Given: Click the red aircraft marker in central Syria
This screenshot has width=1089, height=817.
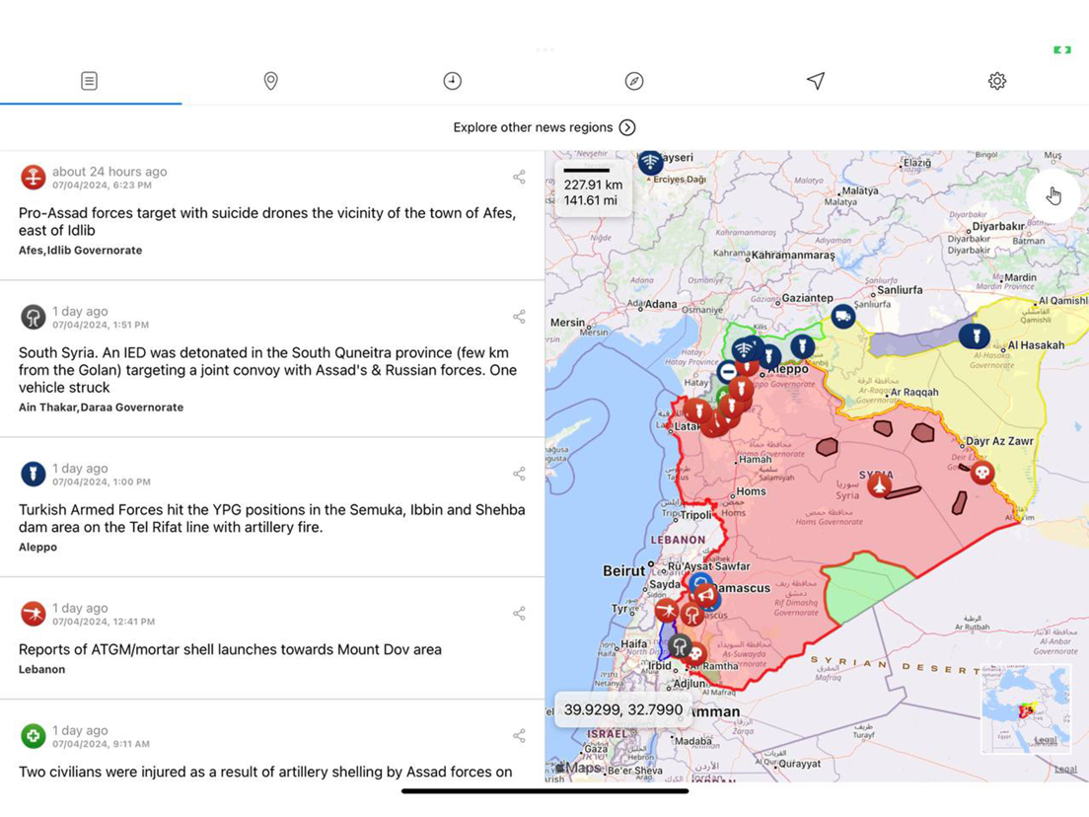Looking at the screenshot, I should (879, 484).
